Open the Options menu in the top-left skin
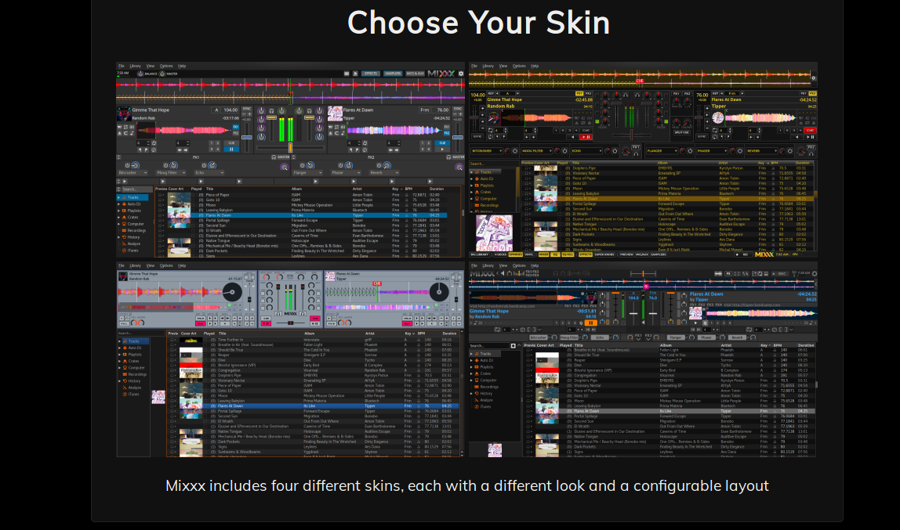 (x=166, y=66)
